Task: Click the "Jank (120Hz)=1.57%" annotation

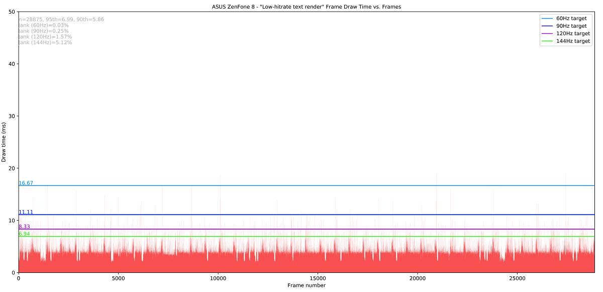Action: tap(45, 37)
